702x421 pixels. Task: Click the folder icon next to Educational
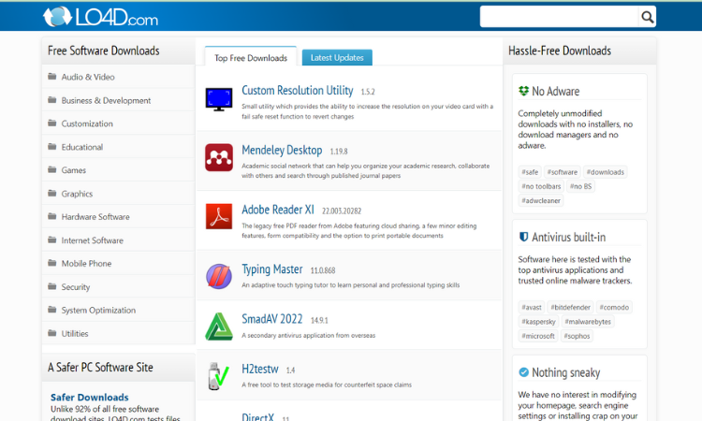point(52,146)
